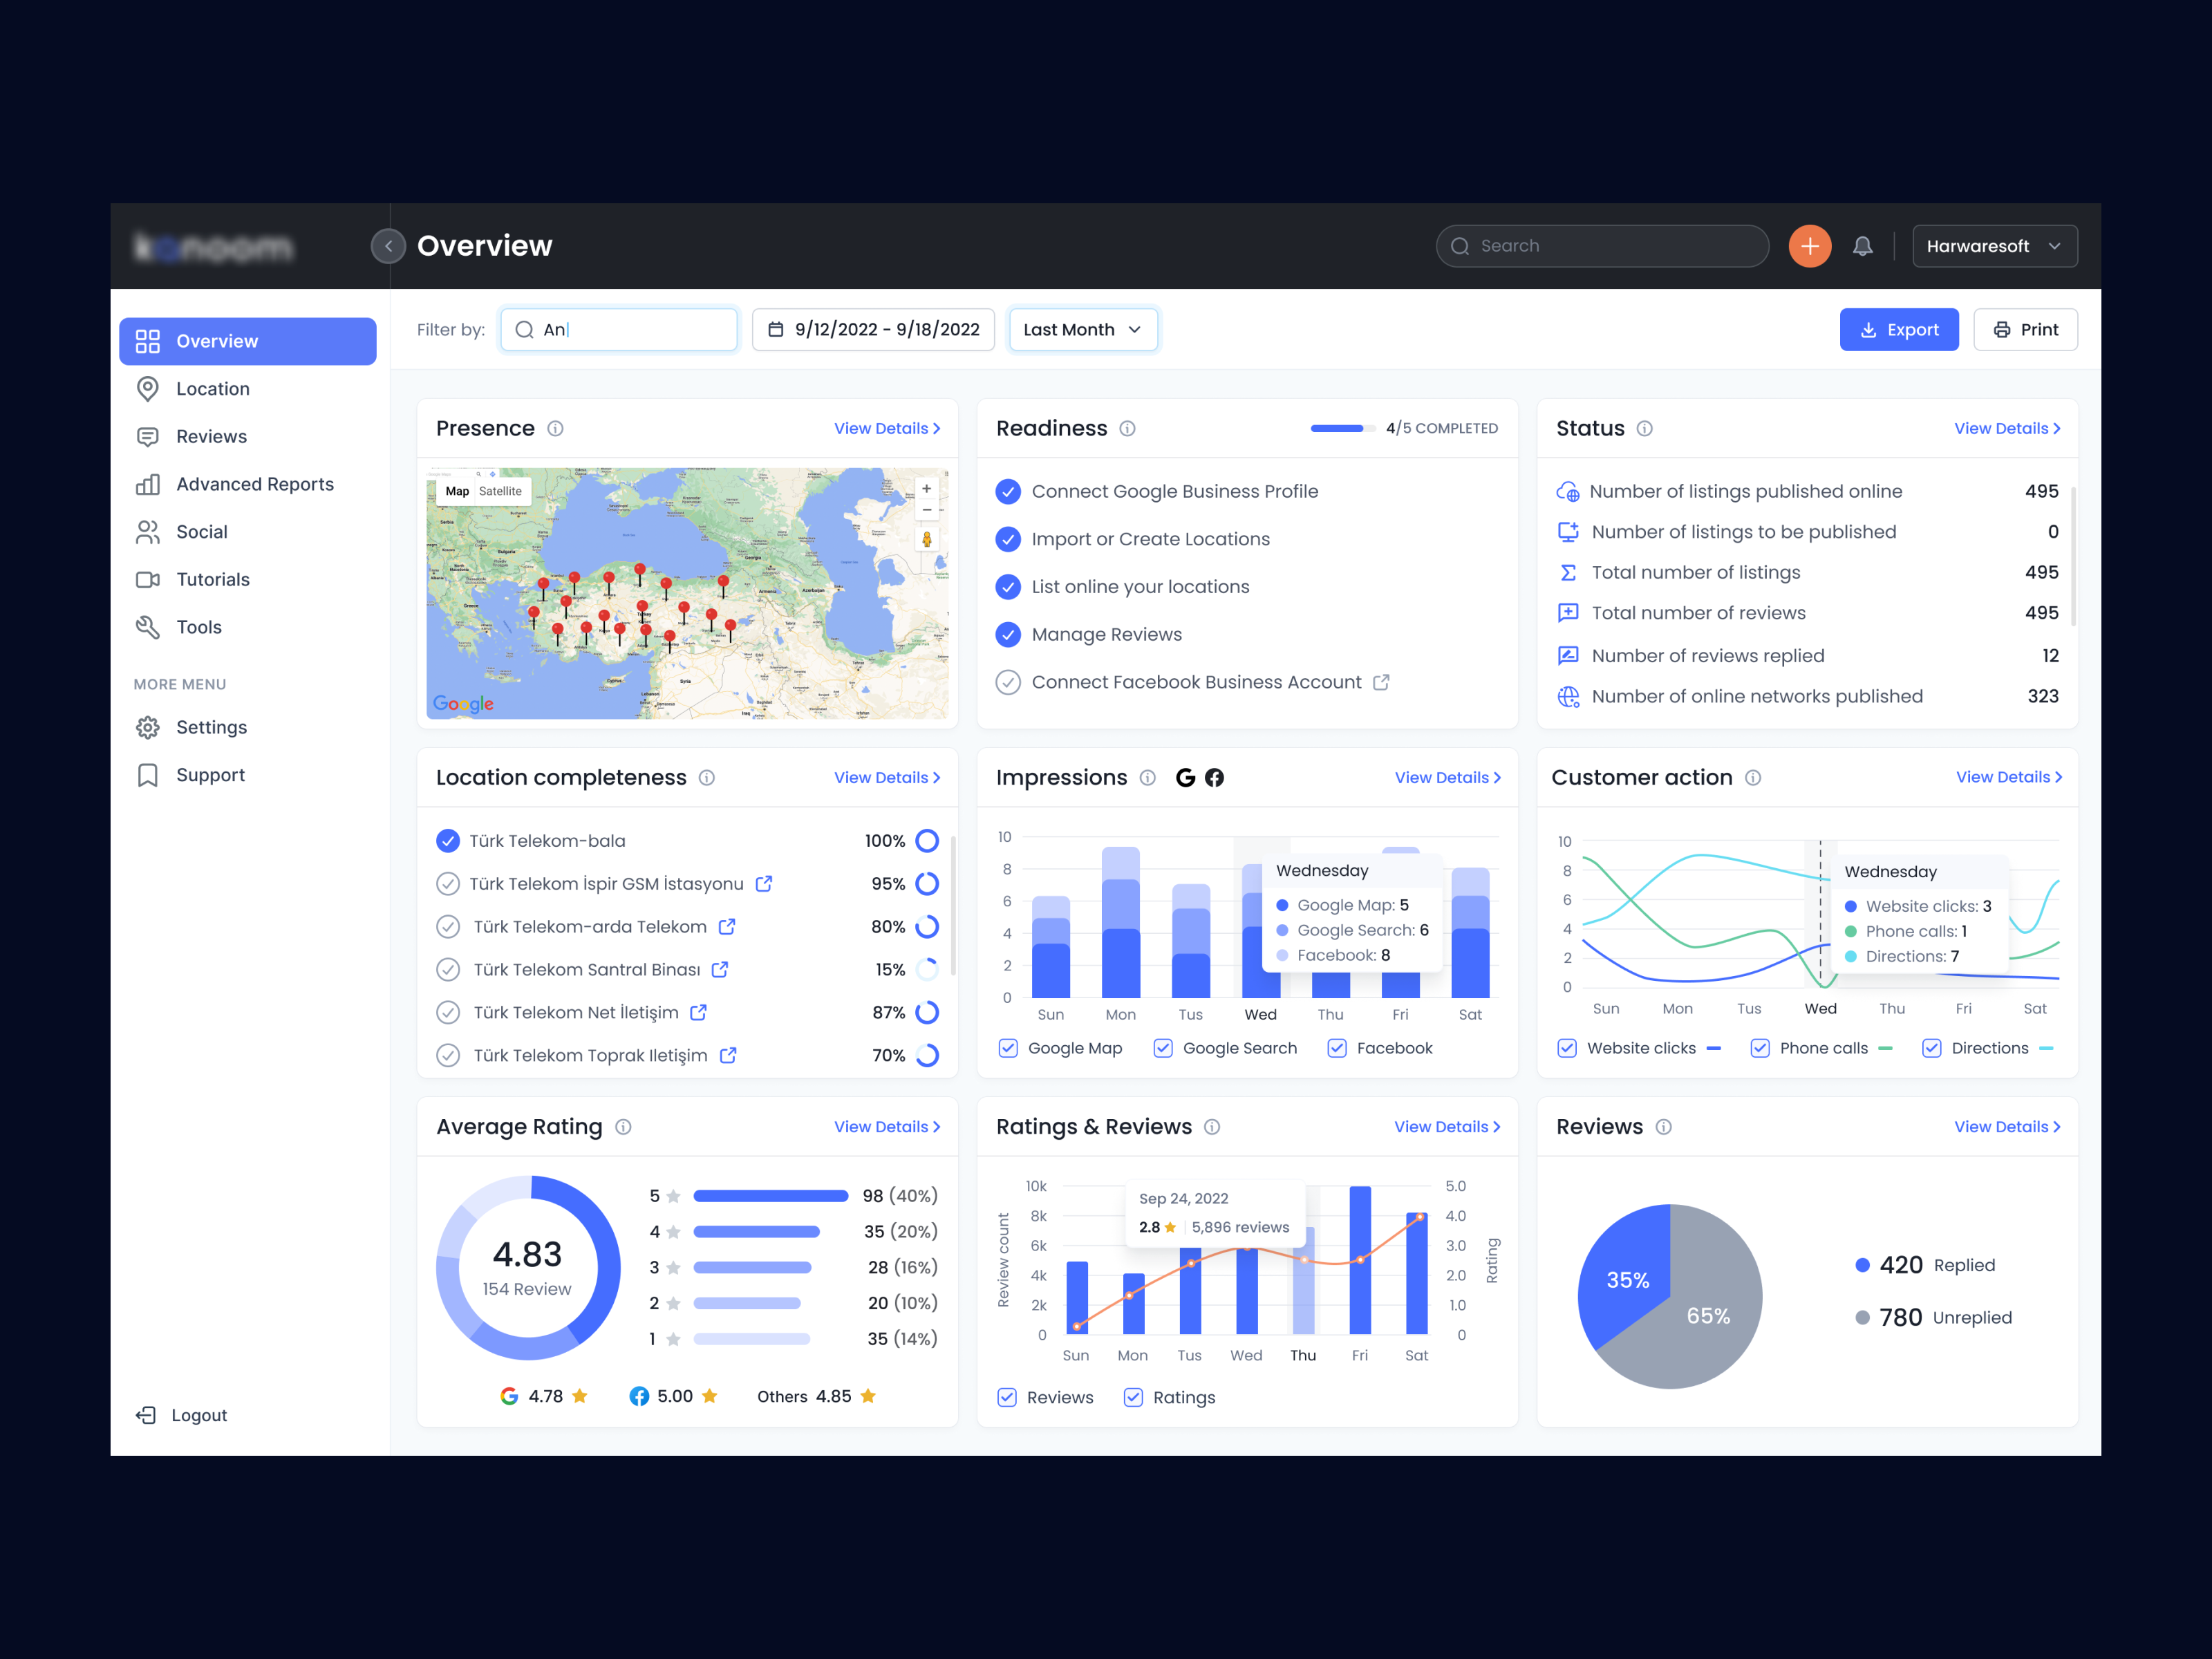This screenshot has width=2212, height=1659.
Task: Toggle the Phone calls checkbox
Action: point(1759,1048)
